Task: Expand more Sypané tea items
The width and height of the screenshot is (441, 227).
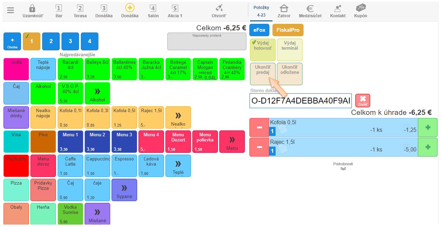Action: (124, 190)
